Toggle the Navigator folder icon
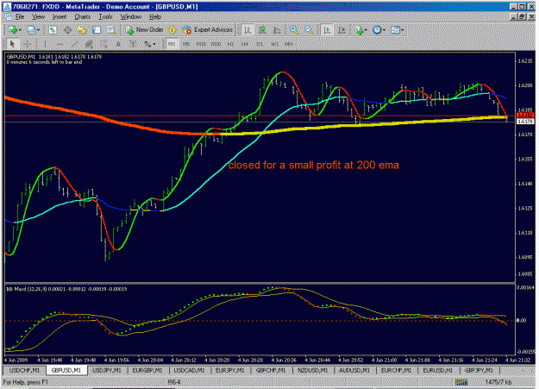539x389 pixels. (x=81, y=30)
